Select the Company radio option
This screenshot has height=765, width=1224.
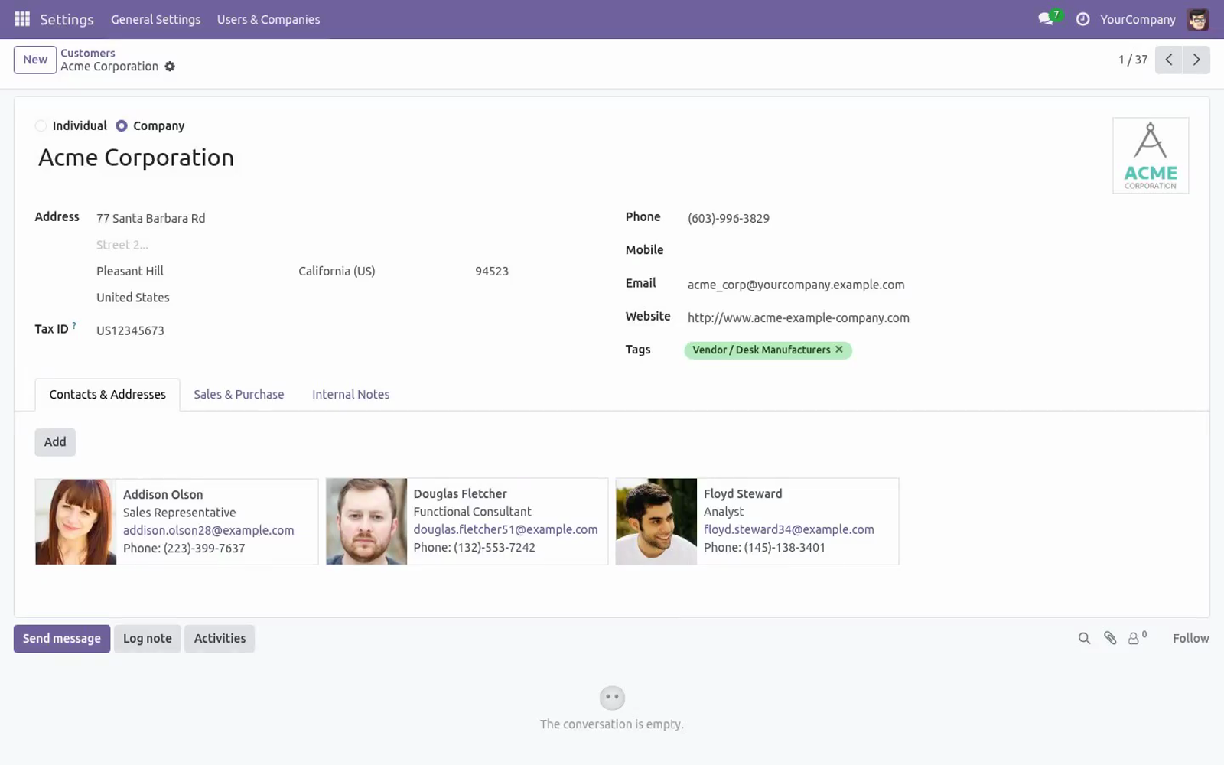(122, 125)
